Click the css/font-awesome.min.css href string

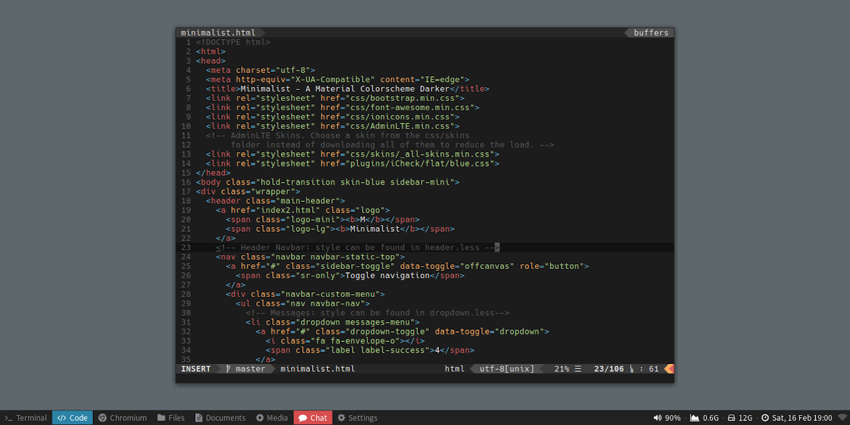(x=410, y=107)
